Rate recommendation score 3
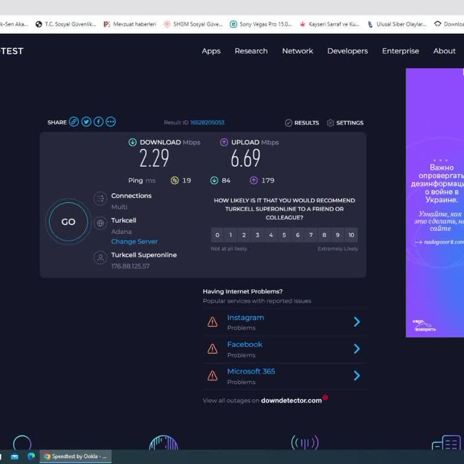 [x=257, y=235]
